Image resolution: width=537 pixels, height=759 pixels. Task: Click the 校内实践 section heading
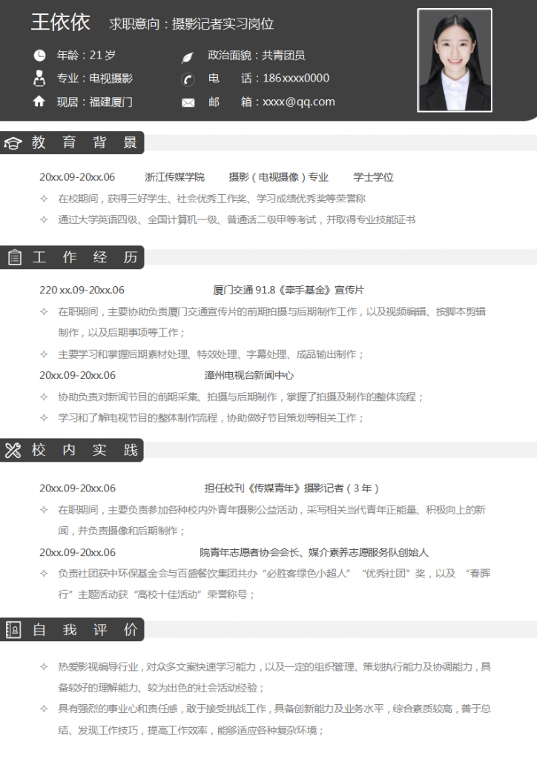(x=85, y=449)
